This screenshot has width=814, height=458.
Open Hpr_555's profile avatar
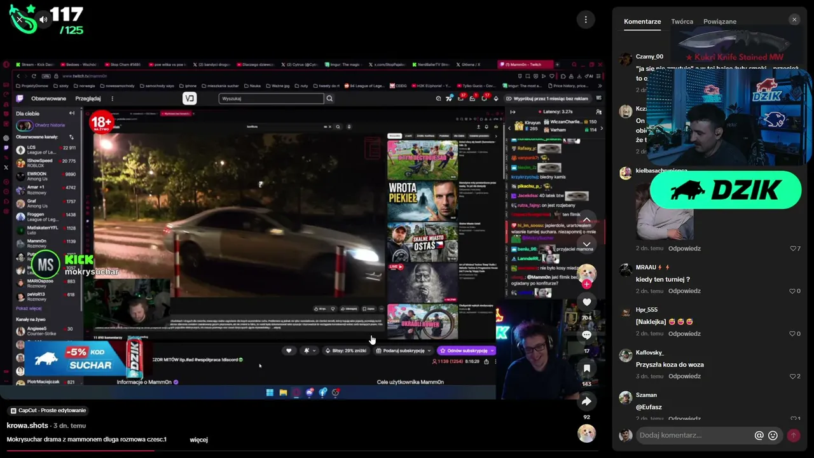click(x=626, y=312)
